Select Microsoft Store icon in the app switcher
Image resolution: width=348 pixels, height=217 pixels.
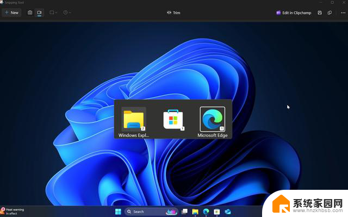(173, 119)
